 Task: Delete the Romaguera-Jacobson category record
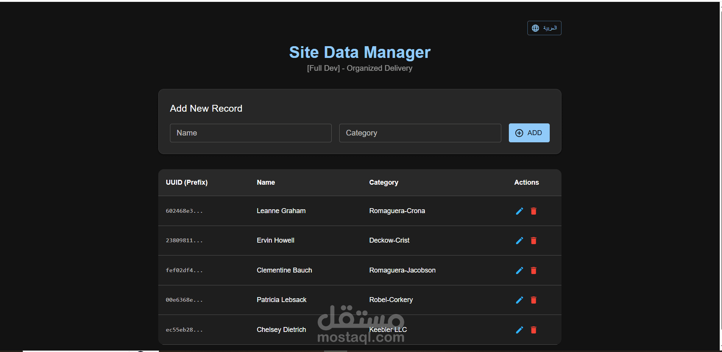[x=533, y=270]
